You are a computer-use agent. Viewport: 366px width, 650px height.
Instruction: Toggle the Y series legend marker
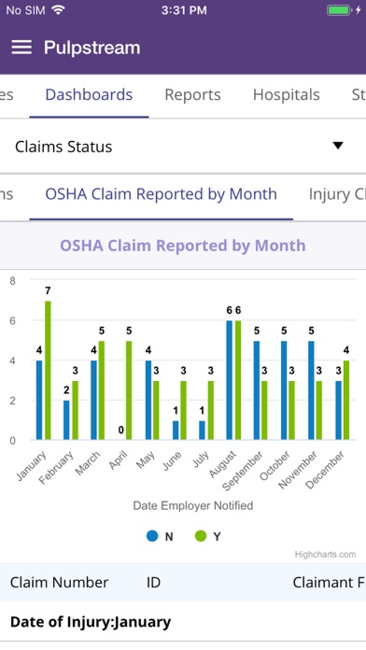[x=201, y=536]
